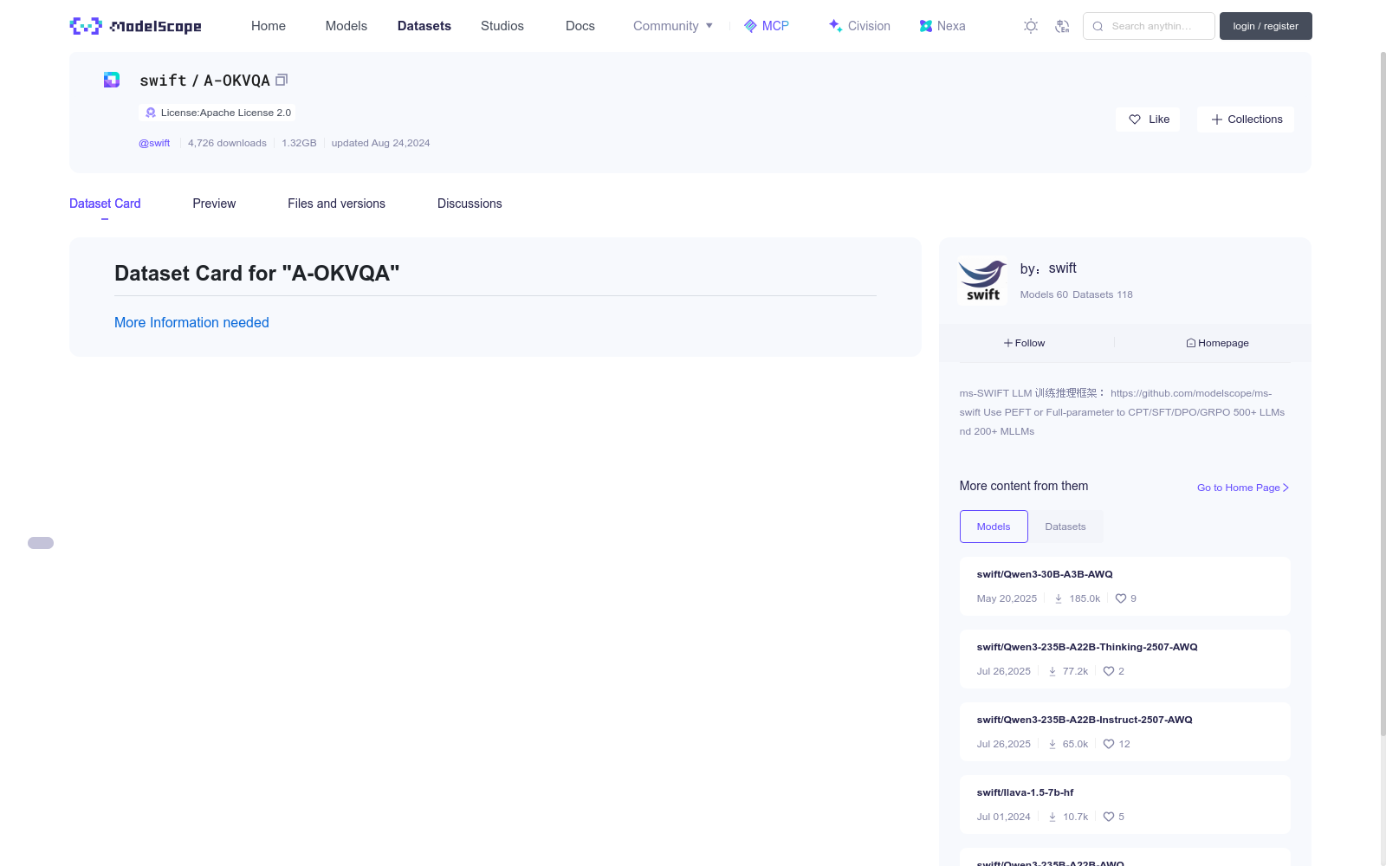The image size is (1386, 866).
Task: Focus the Search anything input field
Action: pyautogui.click(x=1149, y=26)
